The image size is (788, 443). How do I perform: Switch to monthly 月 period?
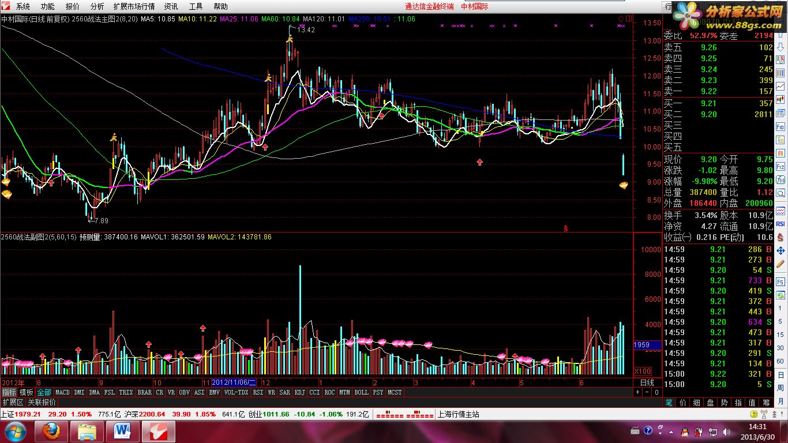coord(781,401)
